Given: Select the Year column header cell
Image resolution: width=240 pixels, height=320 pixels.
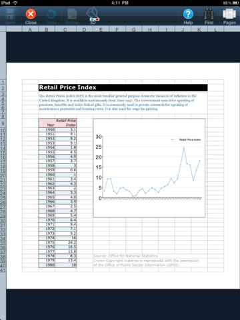Looking at the screenshot, I should pos(47,123).
